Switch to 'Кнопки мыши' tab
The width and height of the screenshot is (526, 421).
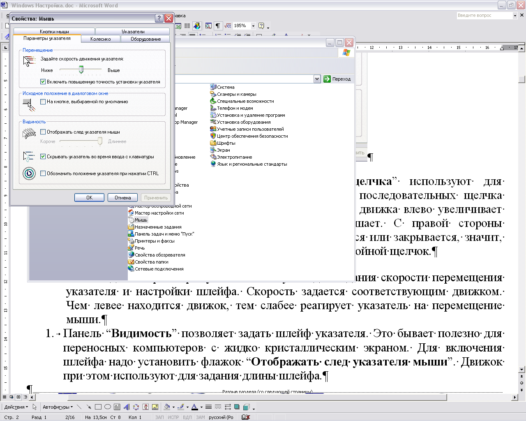point(54,31)
